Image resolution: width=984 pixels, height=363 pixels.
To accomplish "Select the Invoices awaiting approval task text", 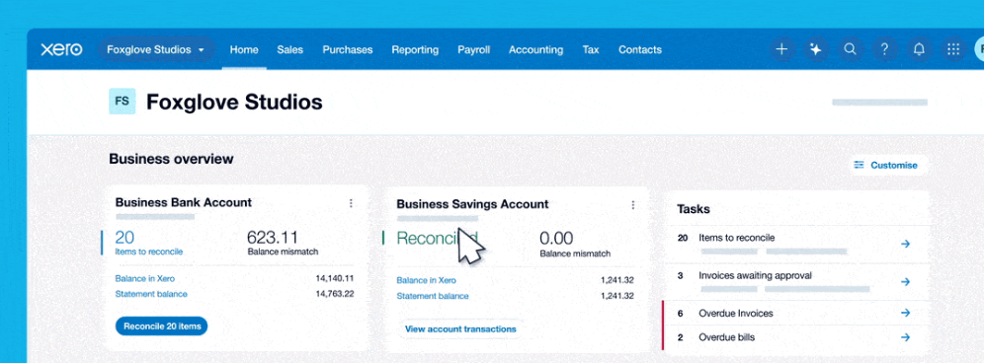I will [755, 275].
